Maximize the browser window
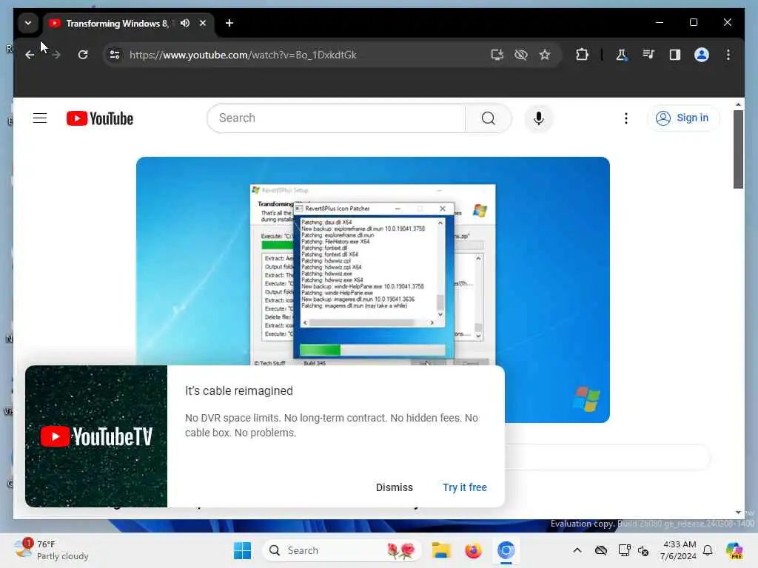Viewport: 758px width, 568px height. [x=693, y=23]
